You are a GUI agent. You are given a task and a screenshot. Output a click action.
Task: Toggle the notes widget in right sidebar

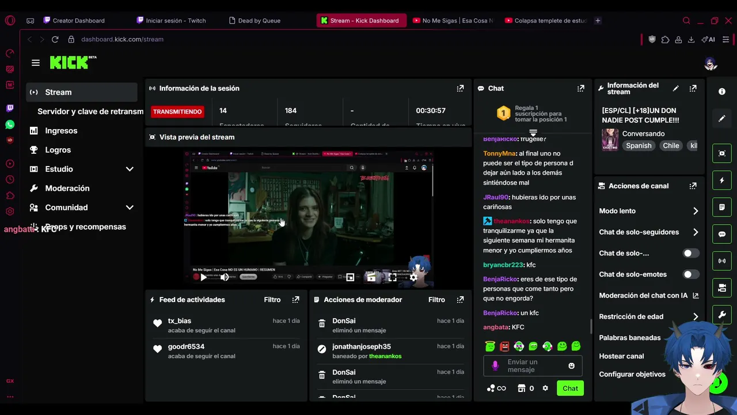(x=722, y=207)
